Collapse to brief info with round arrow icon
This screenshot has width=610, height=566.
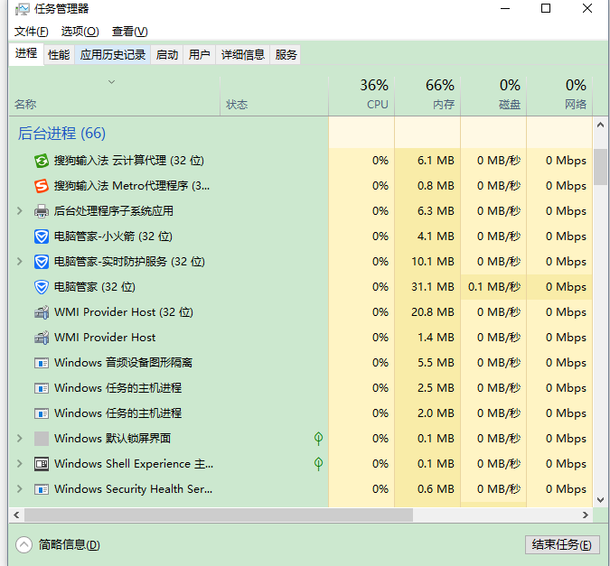[x=23, y=544]
